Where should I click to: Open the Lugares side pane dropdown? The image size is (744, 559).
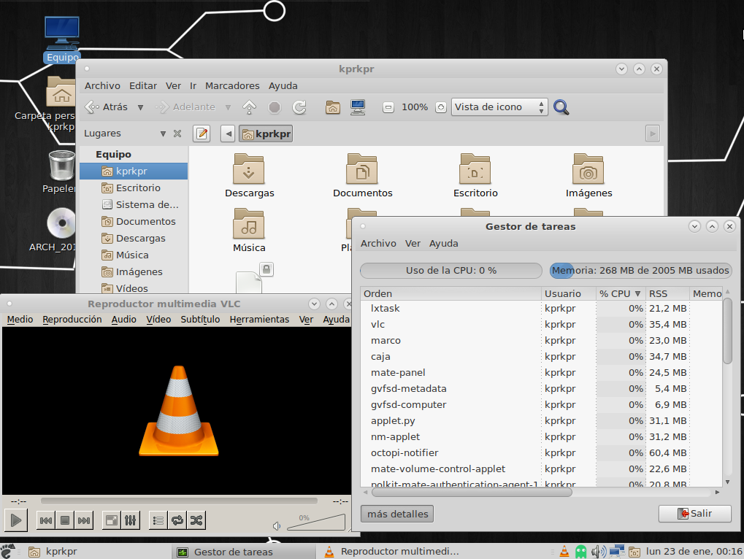163,134
